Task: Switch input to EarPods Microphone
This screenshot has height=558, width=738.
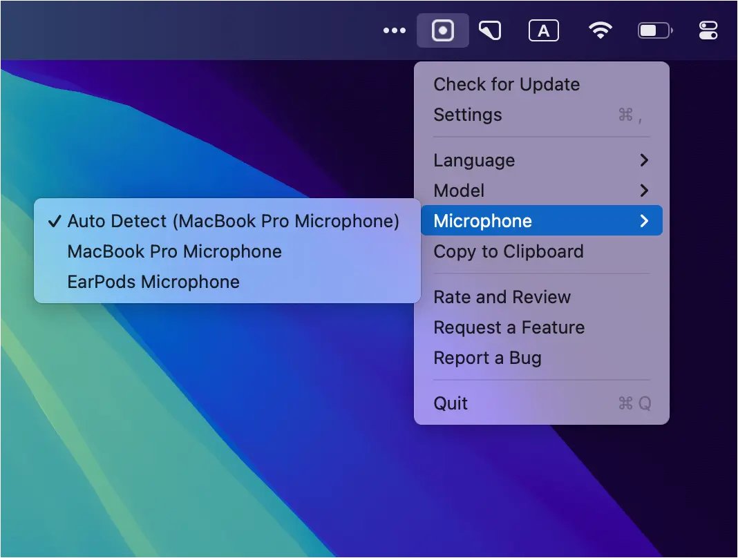Action: (x=153, y=282)
